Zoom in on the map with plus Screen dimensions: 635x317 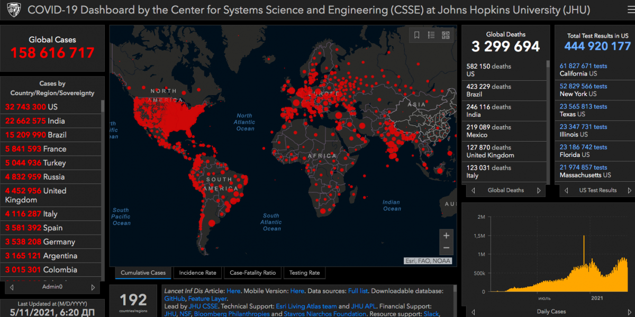click(x=446, y=236)
